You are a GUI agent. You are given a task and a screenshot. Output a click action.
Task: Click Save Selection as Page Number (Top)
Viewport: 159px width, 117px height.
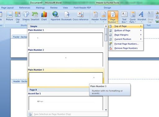[x=52, y=114]
